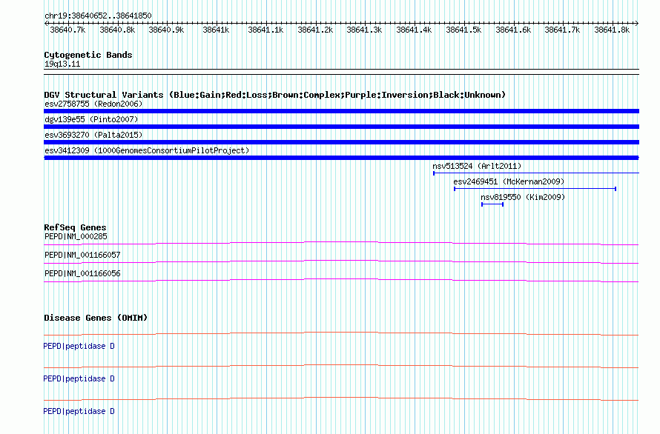Viewport: 660px width, 434px height.
Task: Select variant label esv3412309 (1000GenomesConsortiumPilotProject)
Action: click(x=147, y=150)
